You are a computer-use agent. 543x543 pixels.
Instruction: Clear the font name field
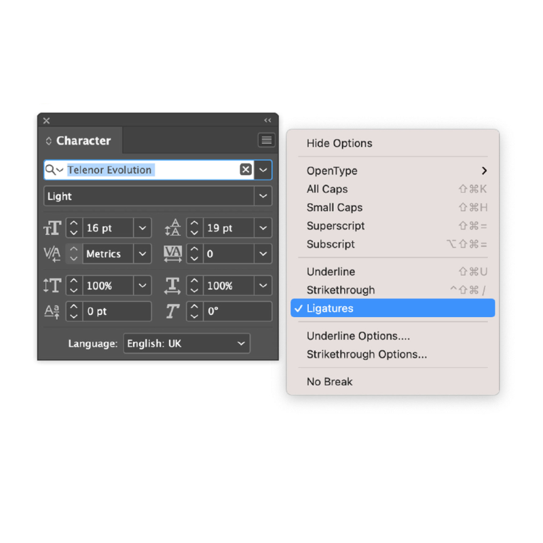[x=246, y=170]
